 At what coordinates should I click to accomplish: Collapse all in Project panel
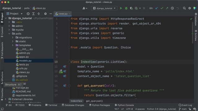coord(38,14)
